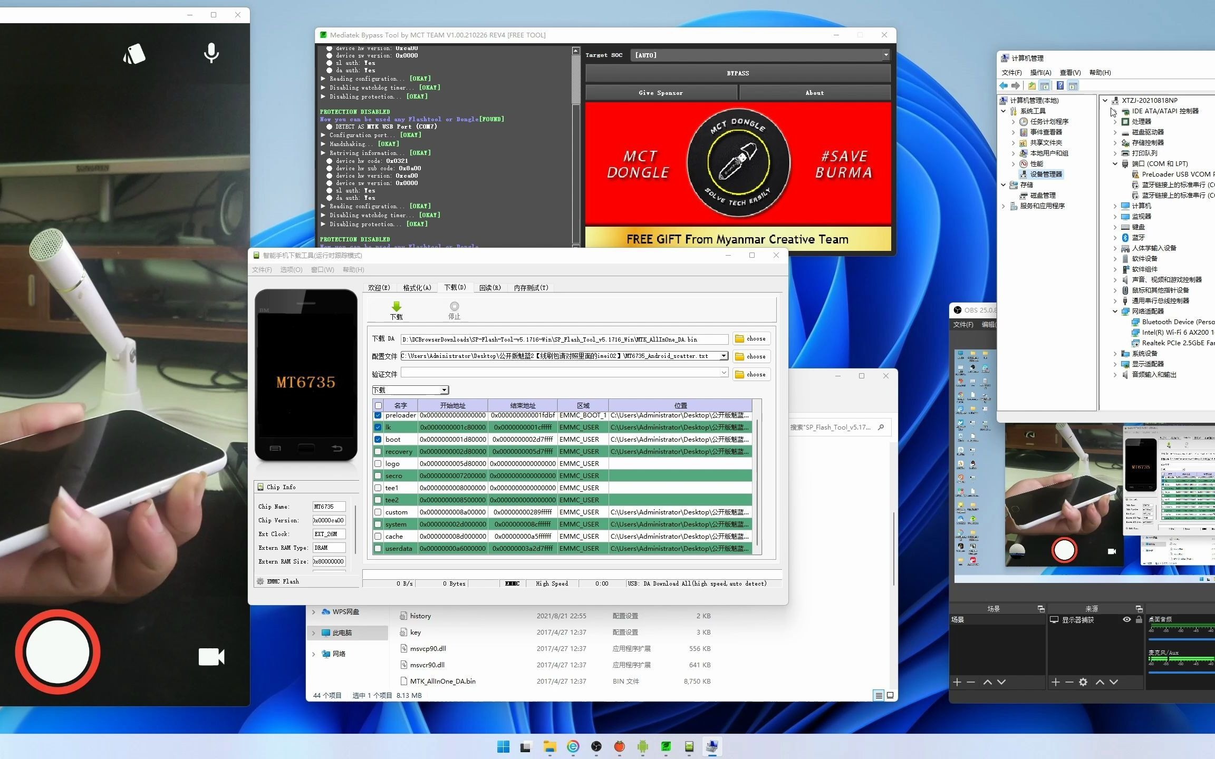Open Task View icon on taskbar
The width and height of the screenshot is (1215, 759).
click(526, 746)
